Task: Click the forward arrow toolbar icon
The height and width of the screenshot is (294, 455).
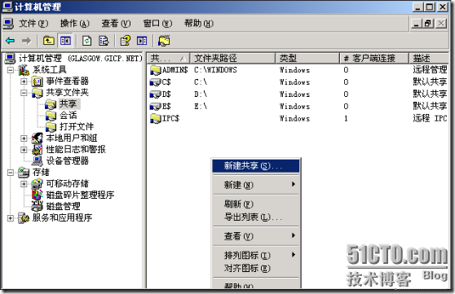Action: click(26, 41)
